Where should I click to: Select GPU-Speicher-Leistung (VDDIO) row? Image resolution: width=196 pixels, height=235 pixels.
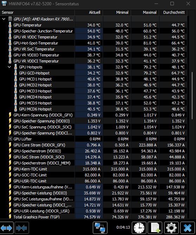pyautogui.click(x=93, y=193)
